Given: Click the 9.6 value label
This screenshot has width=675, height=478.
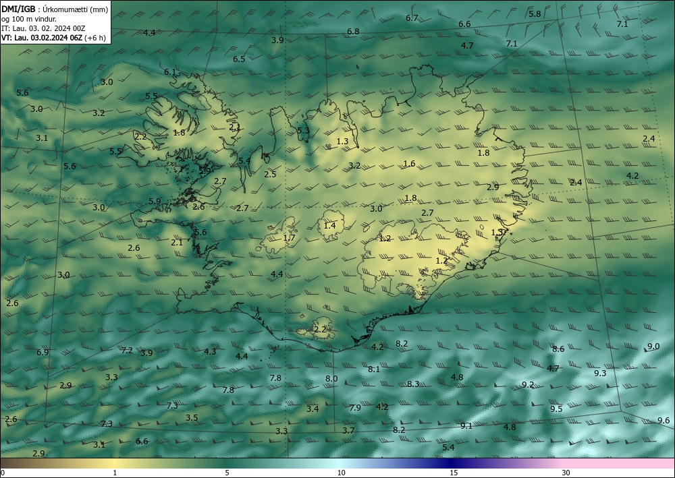Looking at the screenshot, I should click(x=664, y=421).
